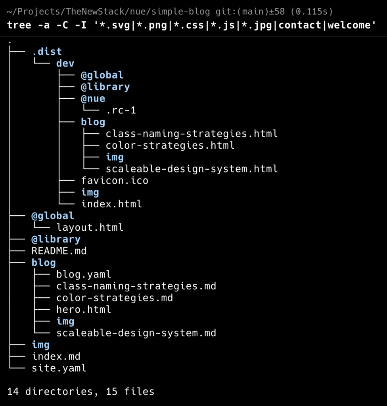Click class-naming-strategies.md file
Viewport: 387px width, 406px height.
click(x=136, y=286)
